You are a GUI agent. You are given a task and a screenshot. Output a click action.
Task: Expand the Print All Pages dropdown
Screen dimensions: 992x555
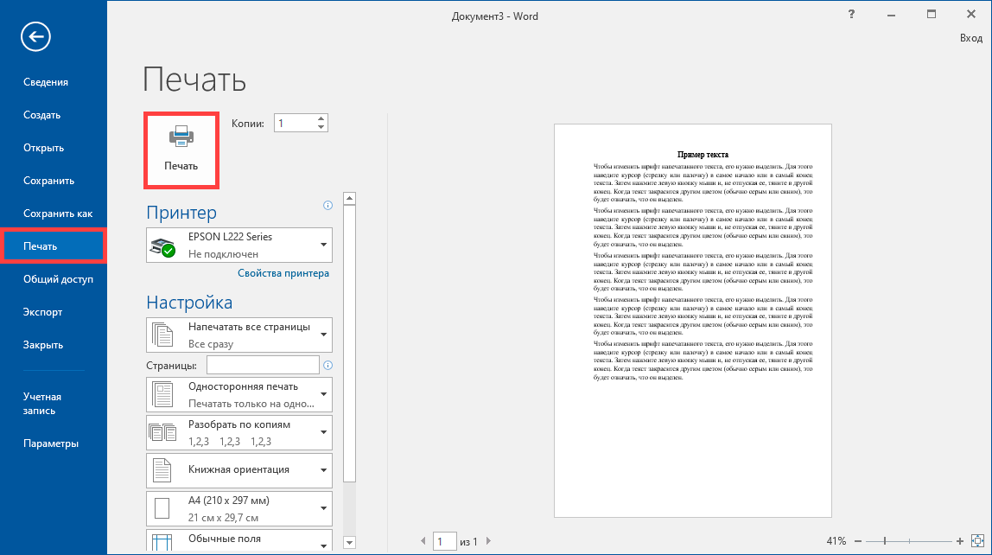(x=239, y=335)
